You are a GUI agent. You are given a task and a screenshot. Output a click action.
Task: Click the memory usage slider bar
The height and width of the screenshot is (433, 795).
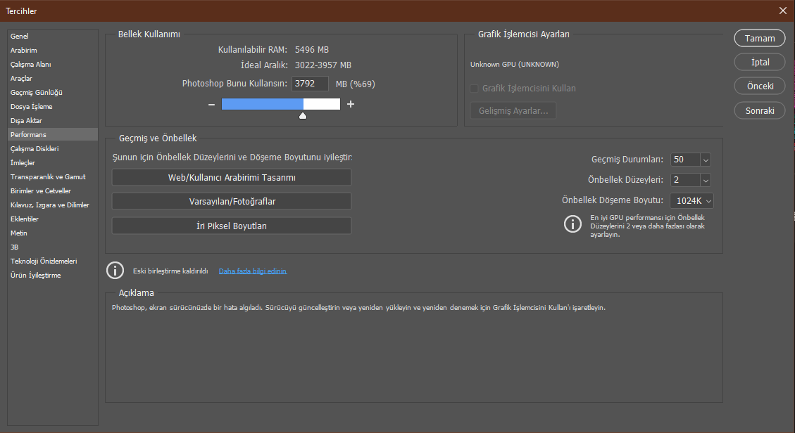281,104
